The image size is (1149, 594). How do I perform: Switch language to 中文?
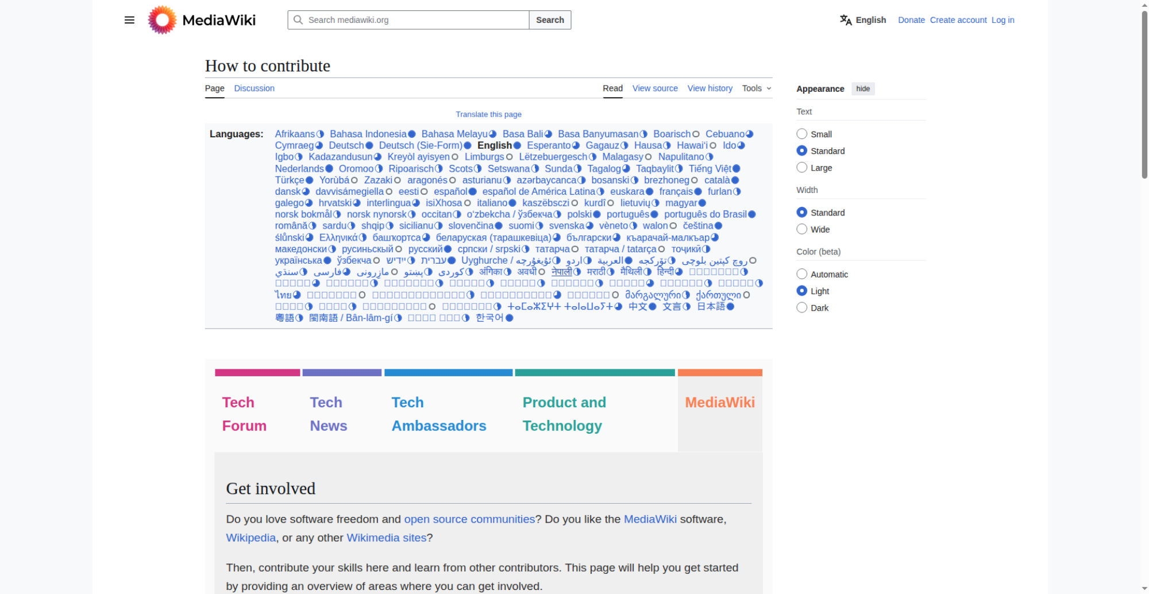(x=638, y=306)
